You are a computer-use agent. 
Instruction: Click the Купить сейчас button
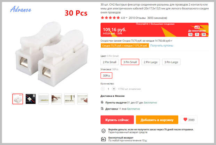tap(117, 120)
